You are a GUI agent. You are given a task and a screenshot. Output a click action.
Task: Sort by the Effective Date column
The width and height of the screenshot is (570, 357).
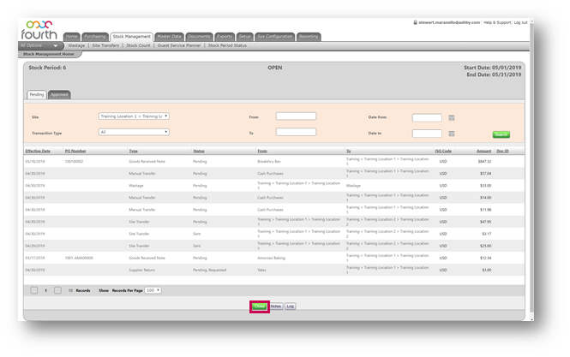pos(38,151)
